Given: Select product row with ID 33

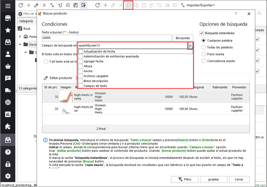Looking at the screenshot, I should [146, 109].
